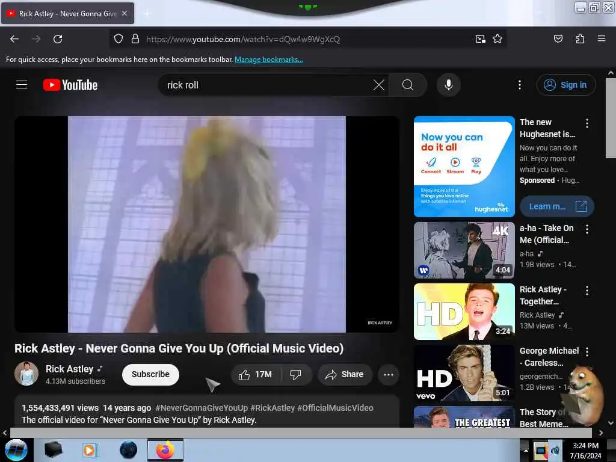Open options for a-ha Take On Me

[587, 229]
